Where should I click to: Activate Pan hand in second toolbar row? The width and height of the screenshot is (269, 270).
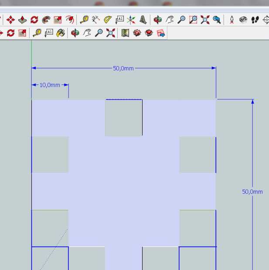click(x=87, y=33)
